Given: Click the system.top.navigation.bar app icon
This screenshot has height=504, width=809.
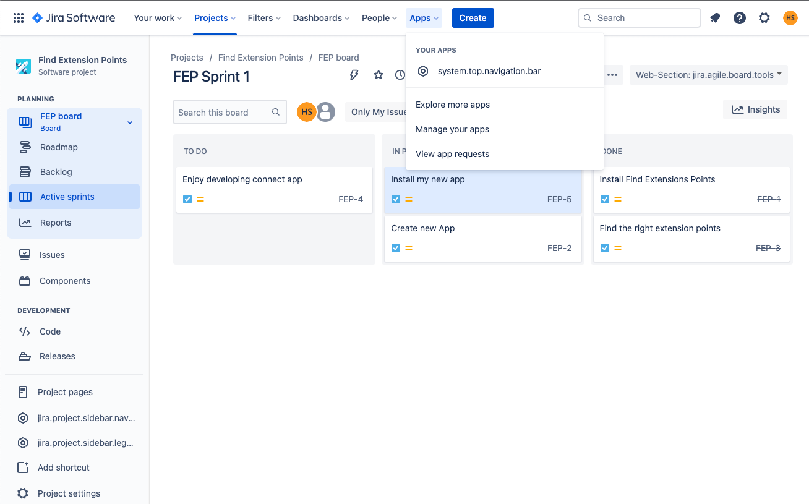Looking at the screenshot, I should click(x=423, y=71).
